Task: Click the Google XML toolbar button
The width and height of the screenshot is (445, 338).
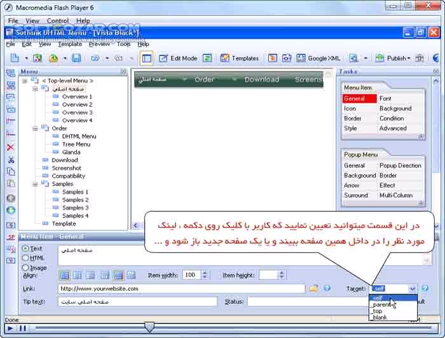Action: point(318,59)
